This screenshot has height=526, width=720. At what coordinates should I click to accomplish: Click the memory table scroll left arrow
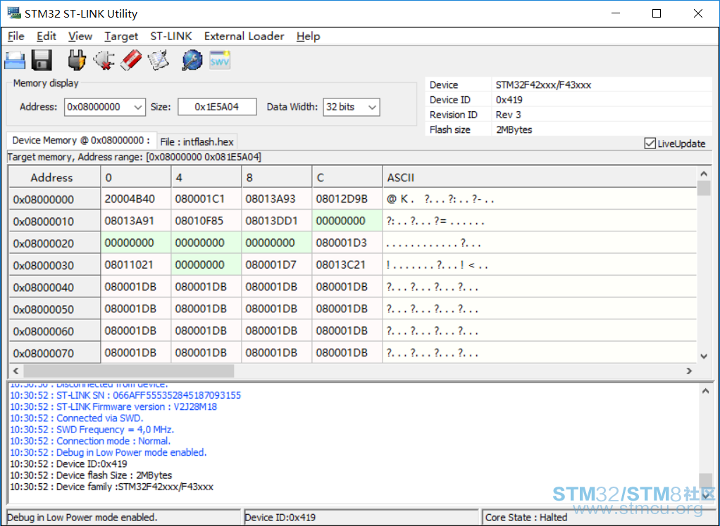[x=15, y=371]
